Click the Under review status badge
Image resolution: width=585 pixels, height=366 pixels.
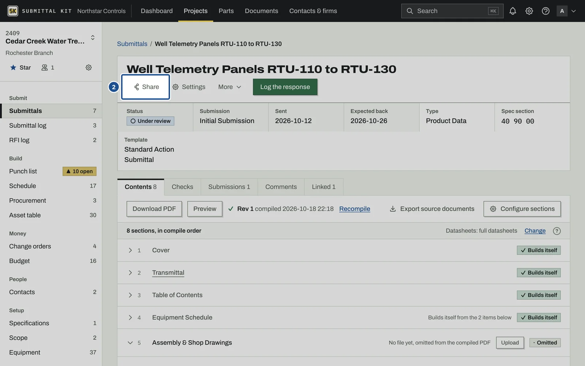[x=150, y=121]
